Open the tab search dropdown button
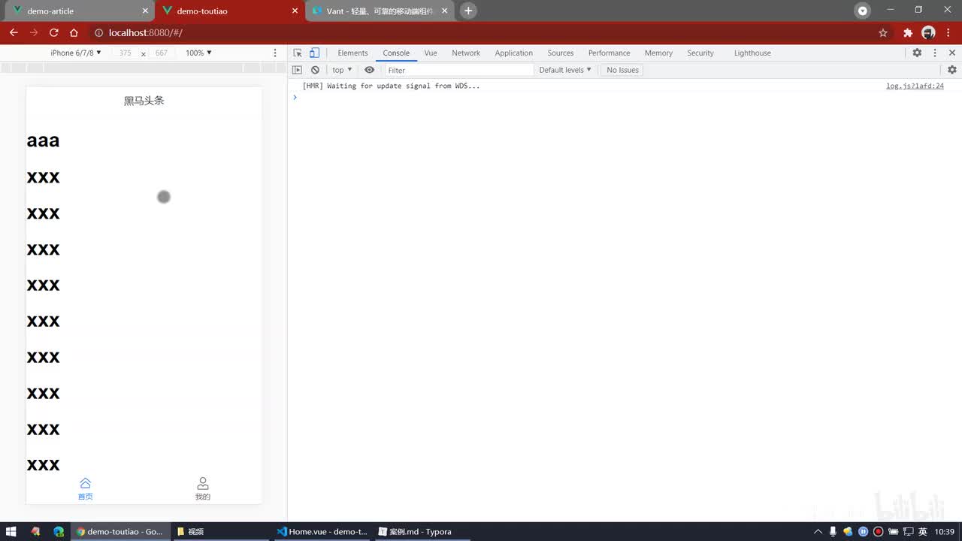 coord(862,11)
